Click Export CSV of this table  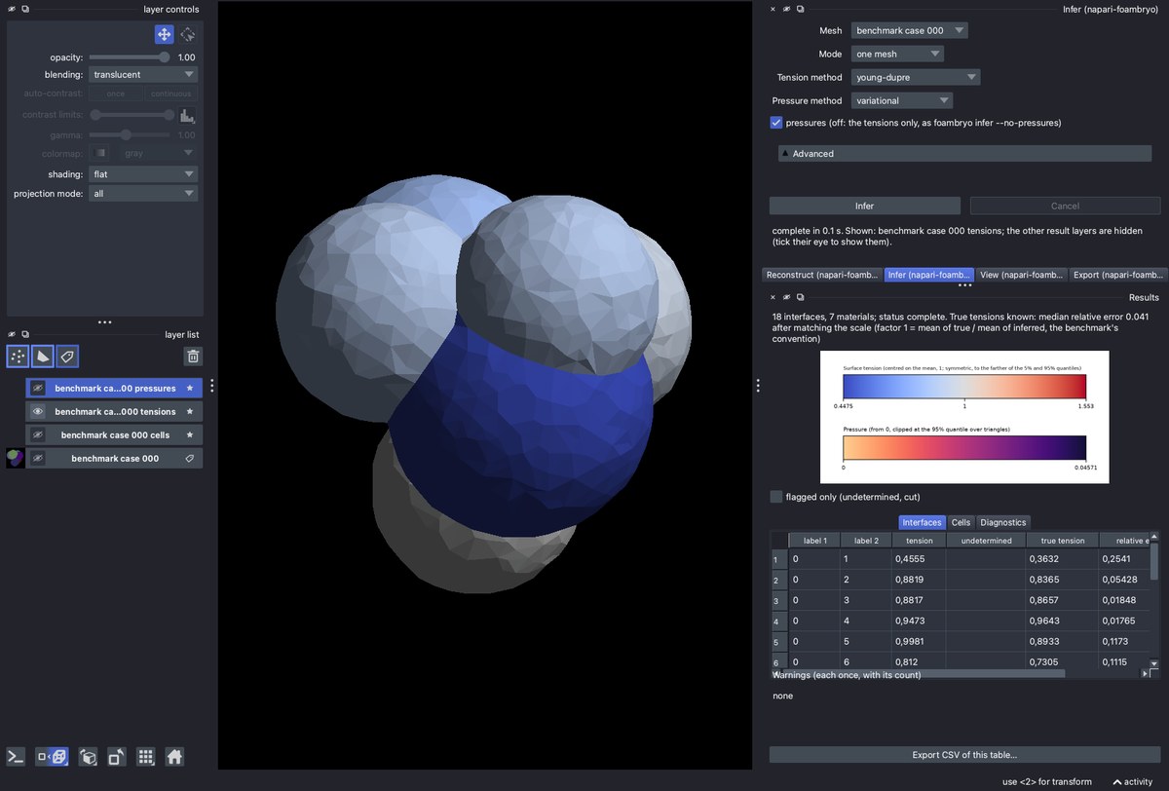(x=964, y=755)
